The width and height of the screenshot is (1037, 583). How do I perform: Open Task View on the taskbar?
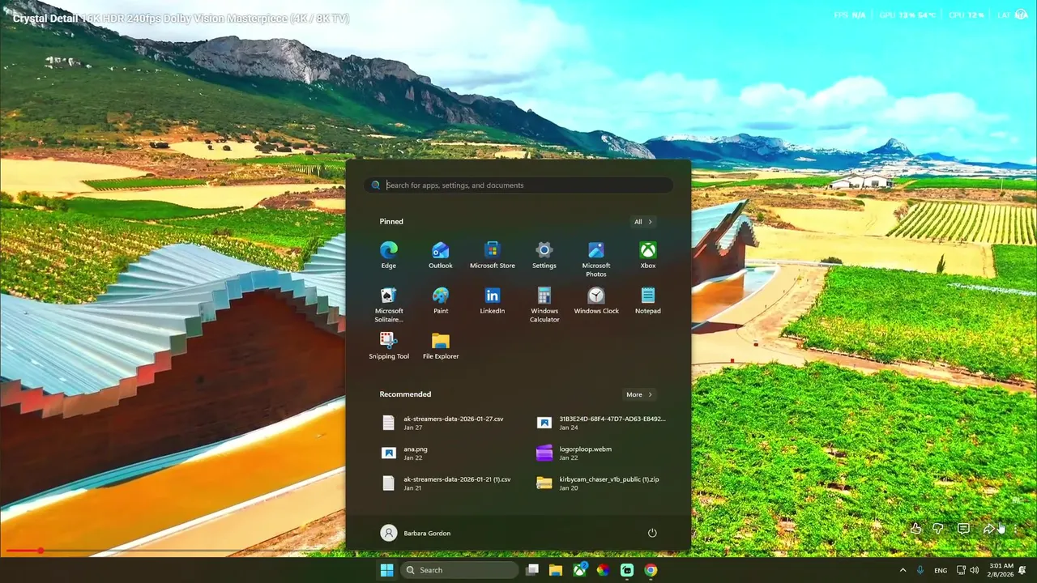tap(532, 570)
